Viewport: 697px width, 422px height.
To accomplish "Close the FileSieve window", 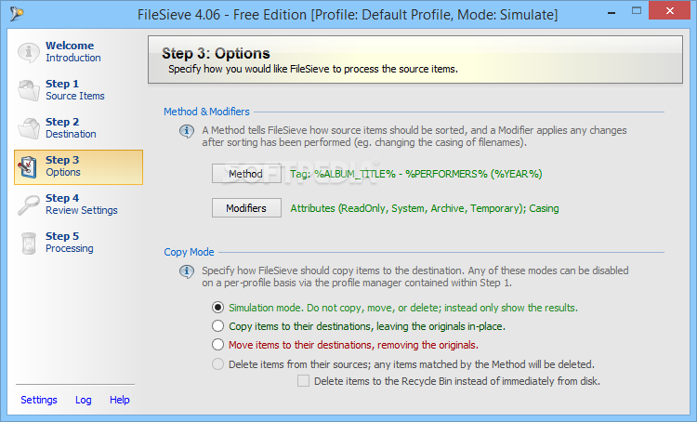I will (x=669, y=10).
